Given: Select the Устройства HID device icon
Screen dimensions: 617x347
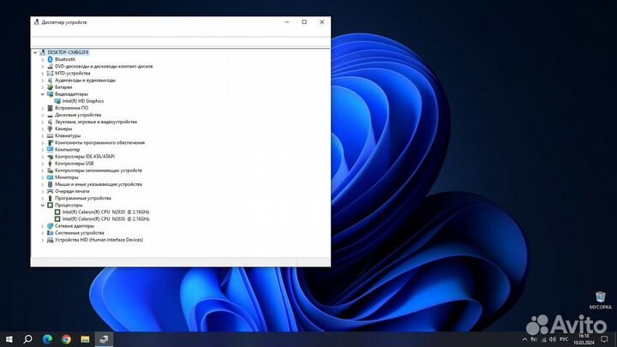Looking at the screenshot, I should pos(50,240).
